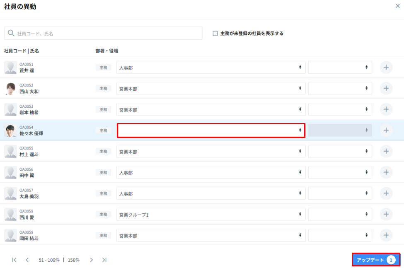
Task: Jump to the last page of results
Action: pos(104,260)
